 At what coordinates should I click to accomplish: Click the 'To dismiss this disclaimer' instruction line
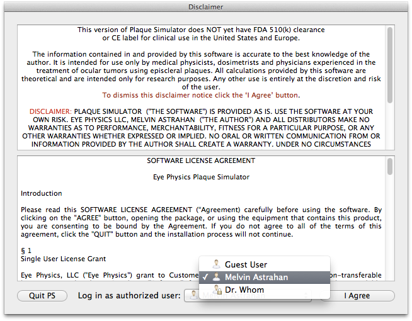201,95
